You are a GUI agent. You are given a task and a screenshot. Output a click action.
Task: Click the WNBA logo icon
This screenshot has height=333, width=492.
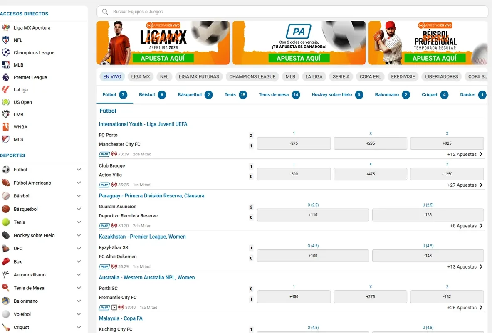[x=6, y=127]
